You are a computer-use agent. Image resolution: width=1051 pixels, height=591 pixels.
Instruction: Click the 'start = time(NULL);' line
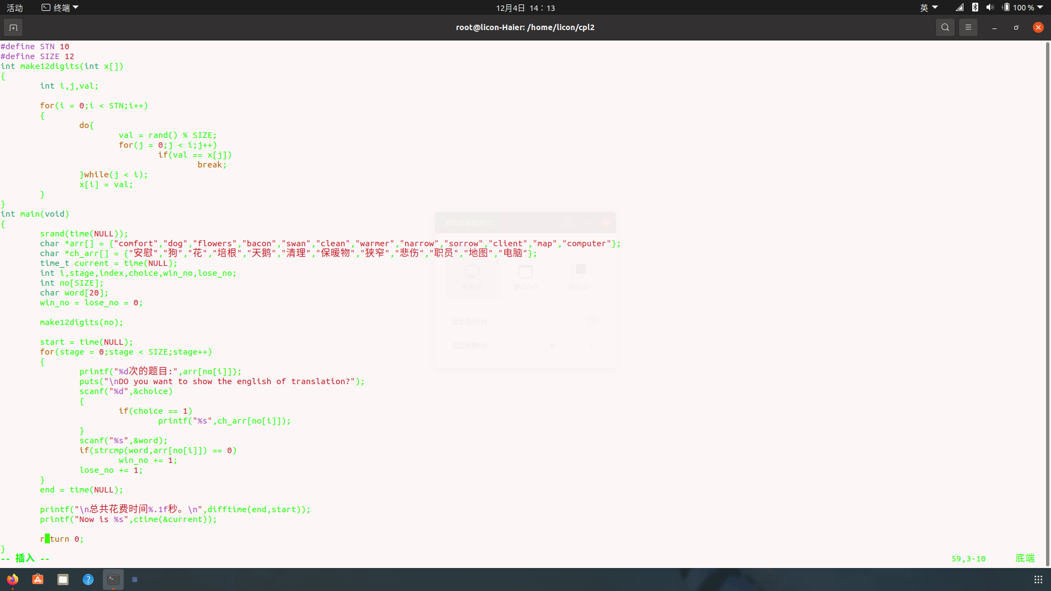click(86, 342)
